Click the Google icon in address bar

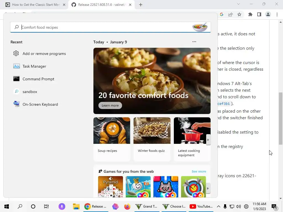point(222,14)
